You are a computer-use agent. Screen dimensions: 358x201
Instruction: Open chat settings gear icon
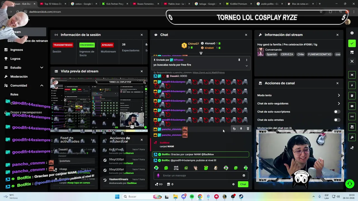pyautogui.click(x=233, y=184)
